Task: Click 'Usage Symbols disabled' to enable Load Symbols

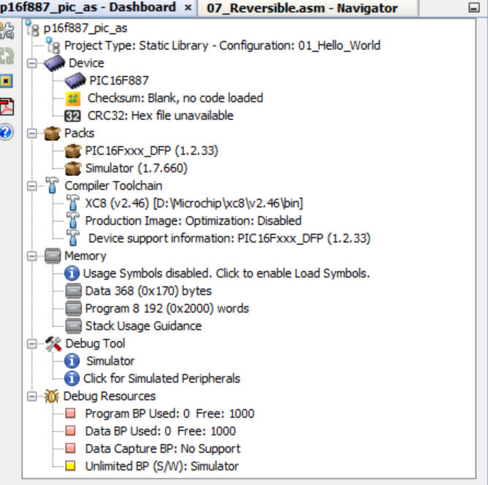Action: point(226,273)
